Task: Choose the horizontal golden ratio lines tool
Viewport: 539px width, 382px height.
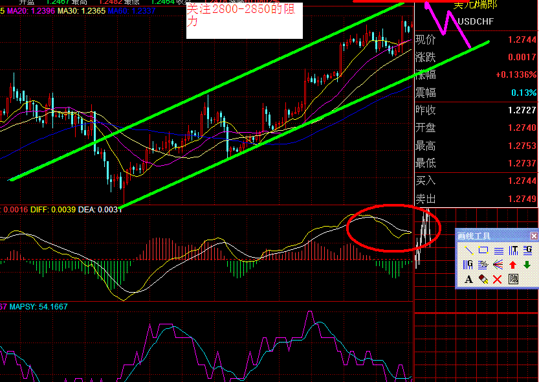Action: [x=527, y=251]
